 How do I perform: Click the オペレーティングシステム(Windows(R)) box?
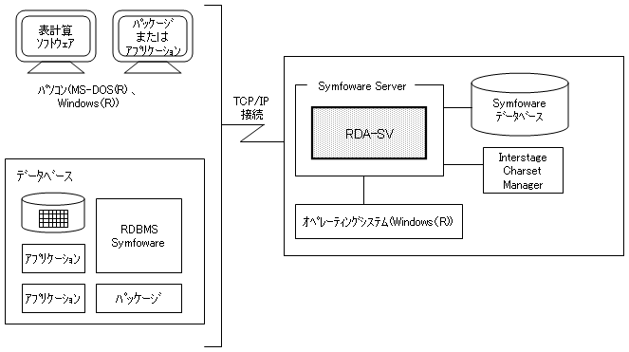(379, 222)
